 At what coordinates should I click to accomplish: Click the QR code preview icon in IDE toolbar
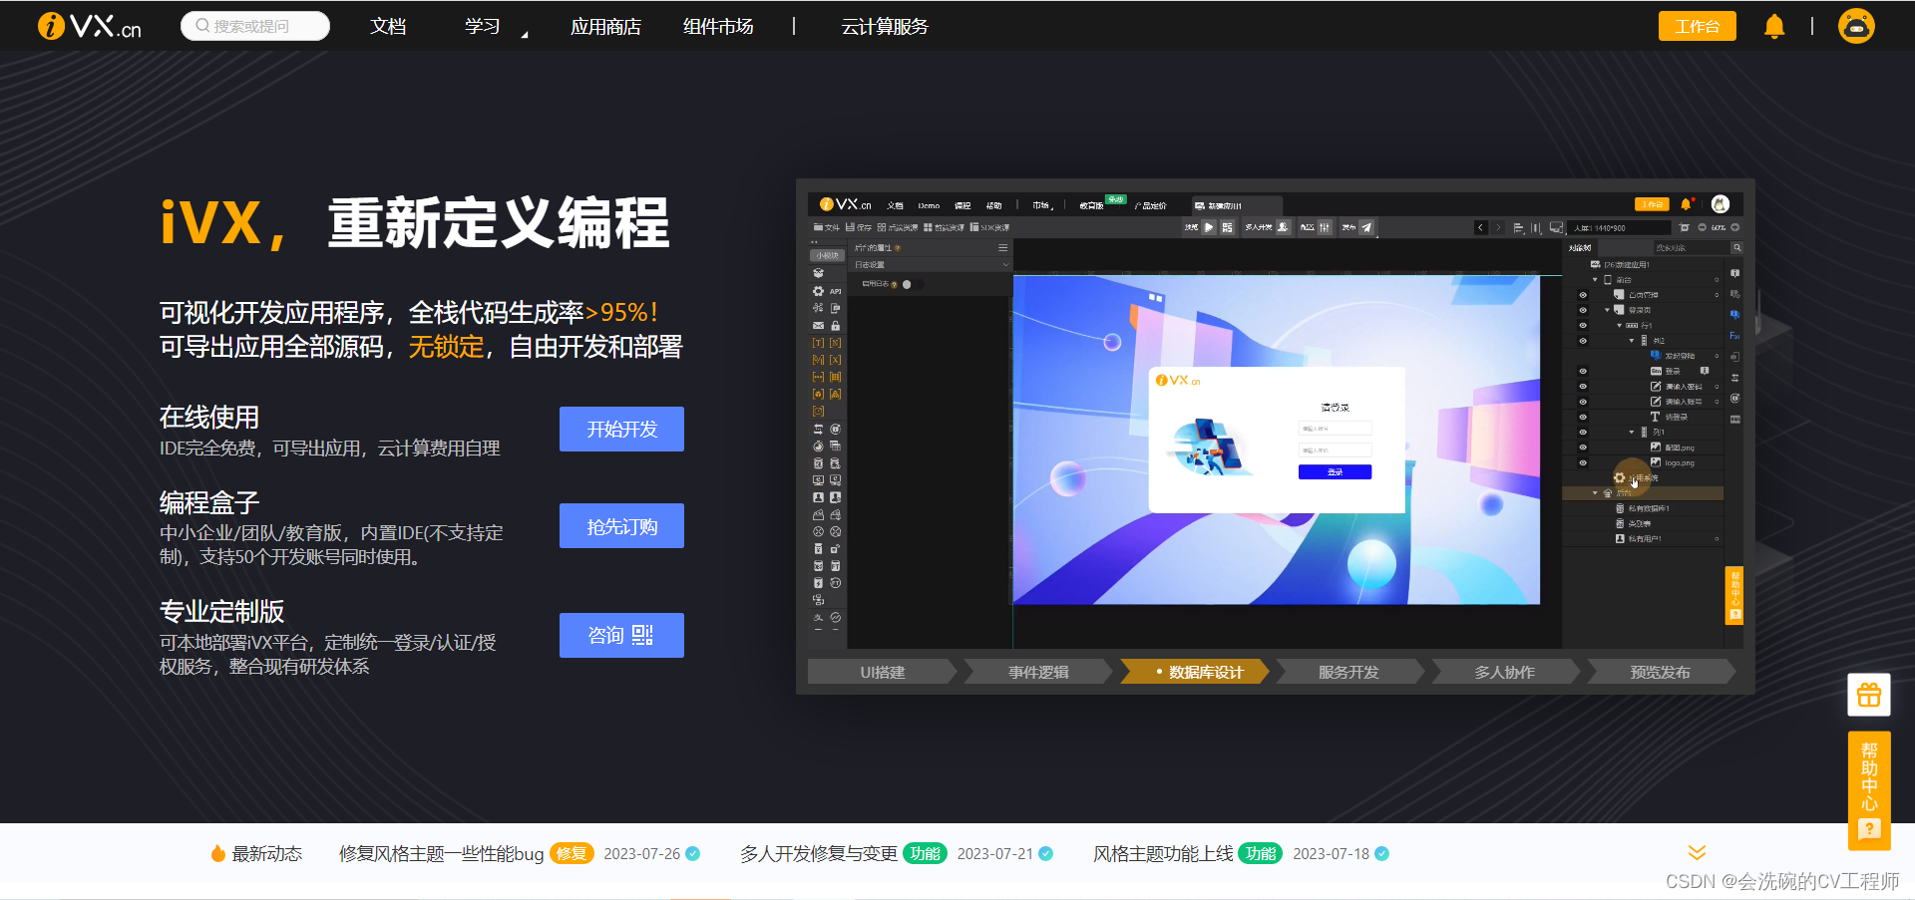pyautogui.click(x=1227, y=227)
